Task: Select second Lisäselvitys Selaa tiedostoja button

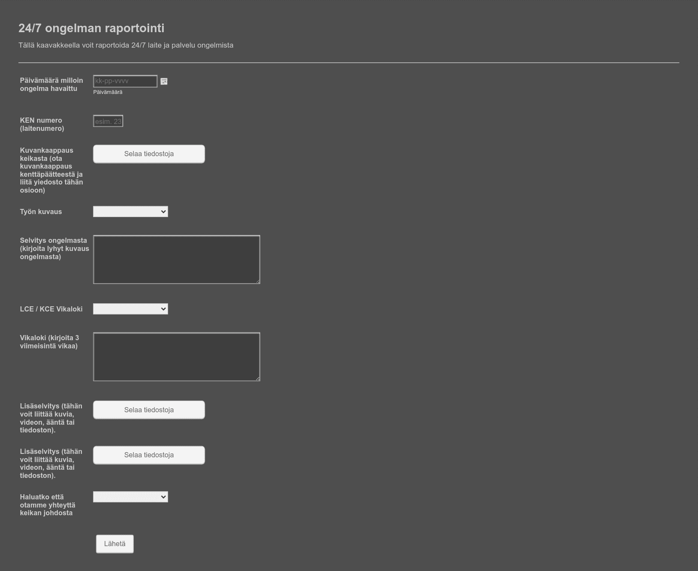Action: 149,455
